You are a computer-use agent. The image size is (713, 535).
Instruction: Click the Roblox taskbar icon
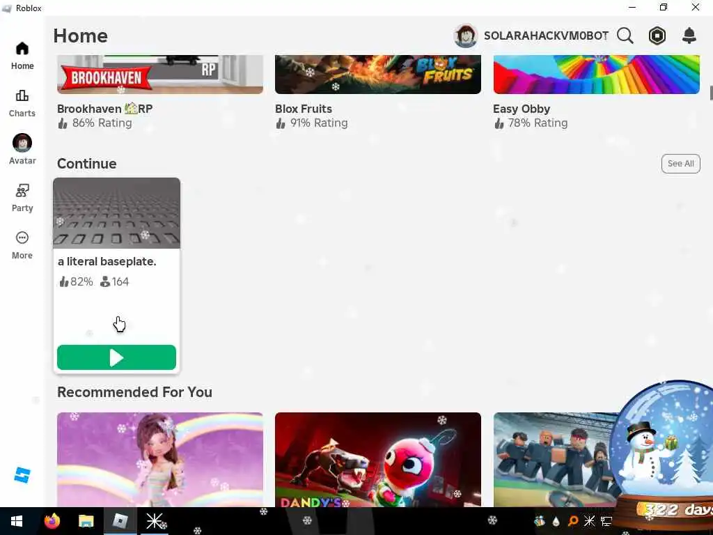pyautogui.click(x=120, y=521)
